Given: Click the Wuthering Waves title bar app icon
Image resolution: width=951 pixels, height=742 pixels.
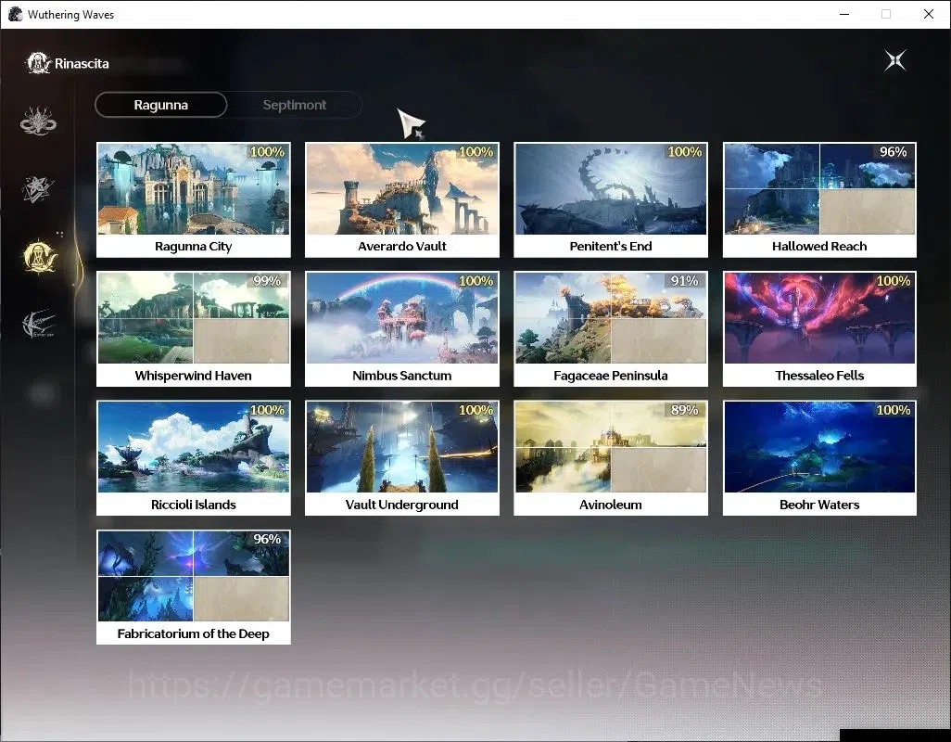Looking at the screenshot, I should 15,14.
